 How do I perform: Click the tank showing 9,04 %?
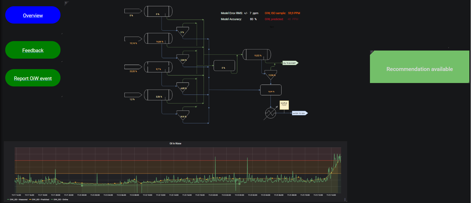pos(271,90)
